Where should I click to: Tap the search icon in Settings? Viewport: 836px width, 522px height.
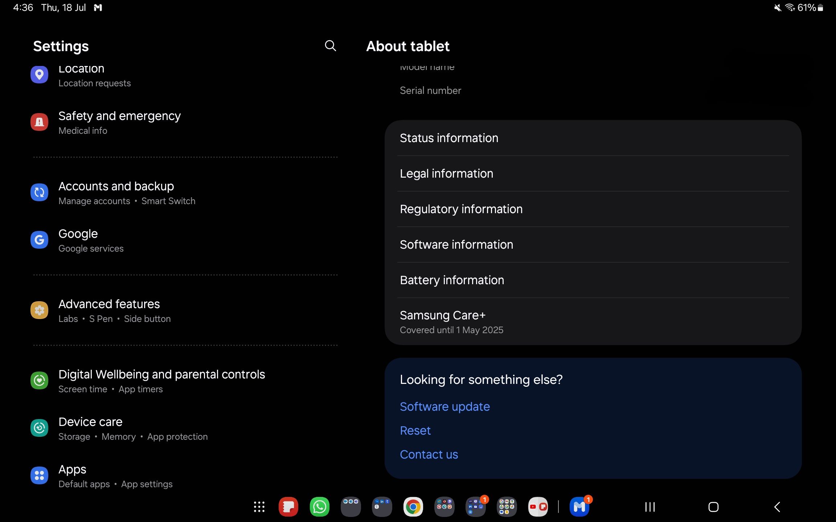330,46
